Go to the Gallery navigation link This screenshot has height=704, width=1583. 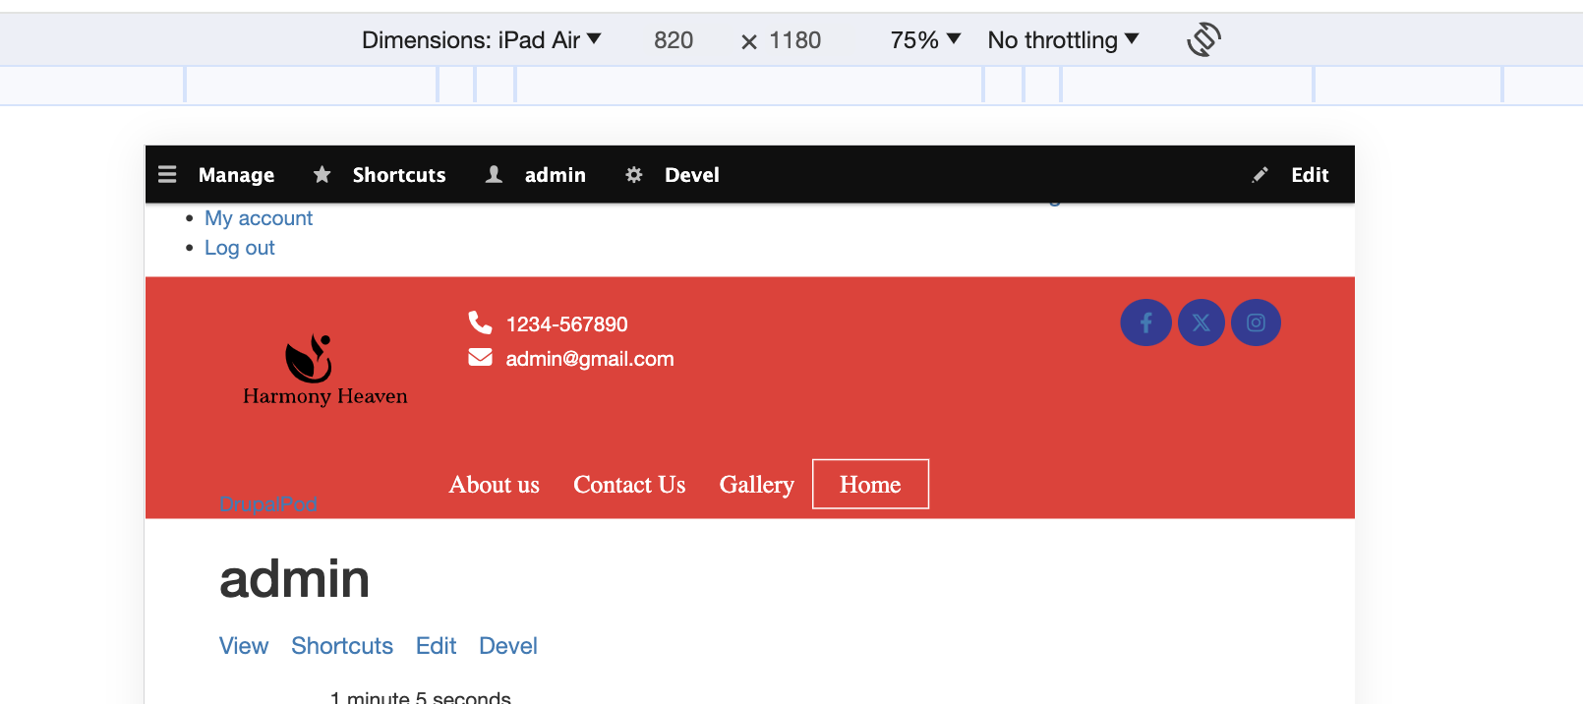coord(756,485)
